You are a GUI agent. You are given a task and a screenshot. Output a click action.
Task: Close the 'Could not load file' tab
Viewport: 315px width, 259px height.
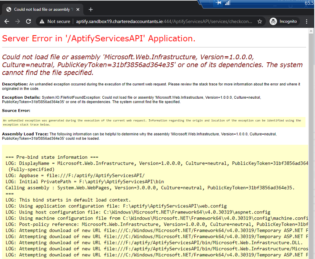coord(78,10)
